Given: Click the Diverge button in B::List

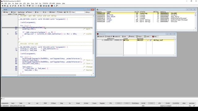Looking at the screenshot, I should coord(21,12).
